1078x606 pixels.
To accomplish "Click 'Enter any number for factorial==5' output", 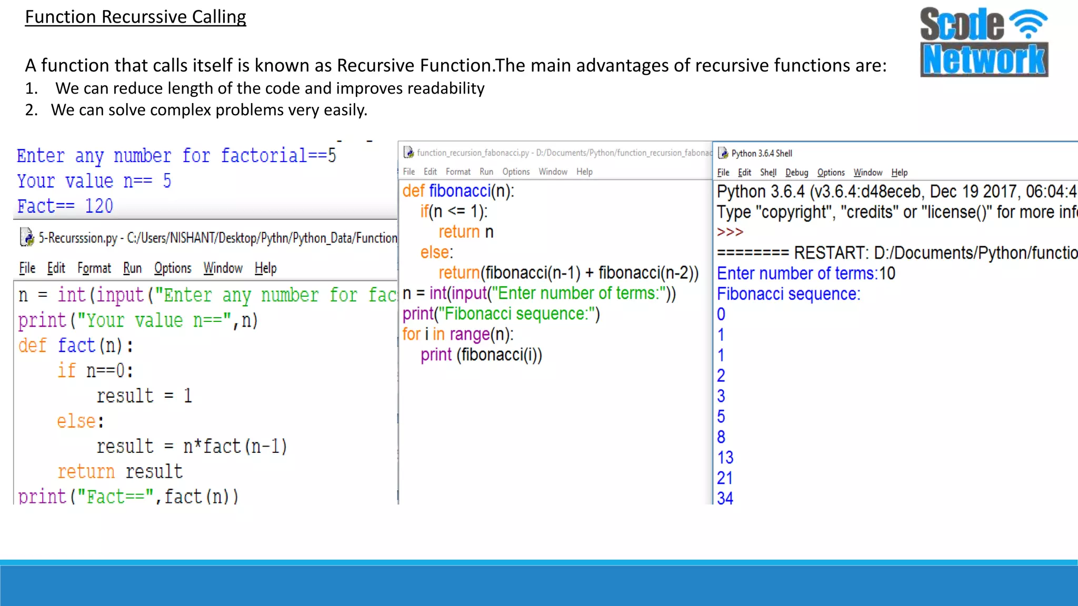I will click(x=176, y=156).
